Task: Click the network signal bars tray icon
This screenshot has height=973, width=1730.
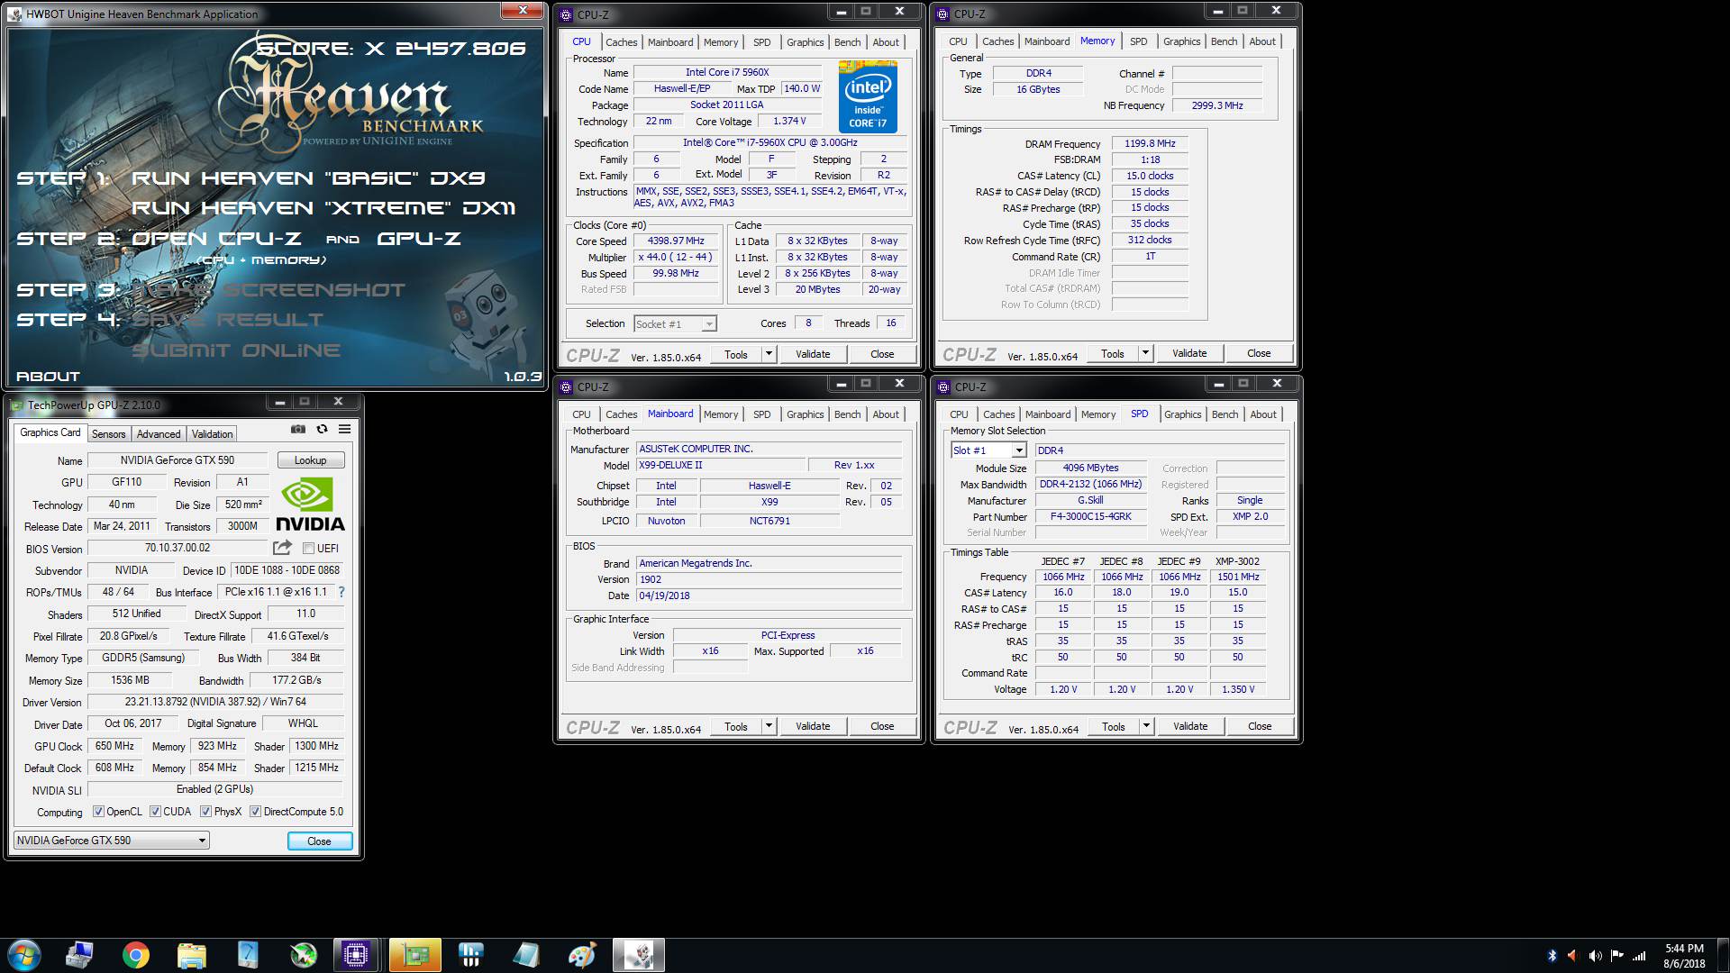Action: pyautogui.click(x=1639, y=956)
